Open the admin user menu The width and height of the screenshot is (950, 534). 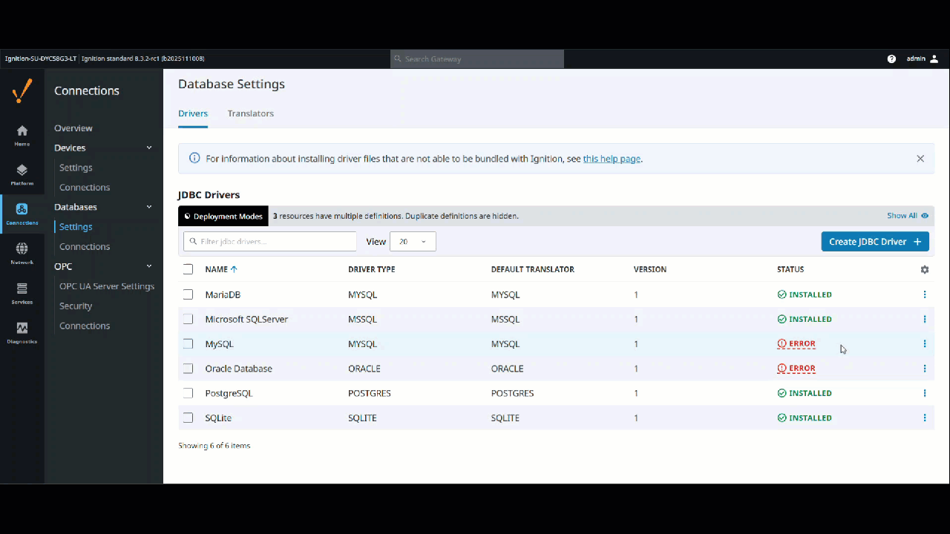tap(920, 59)
